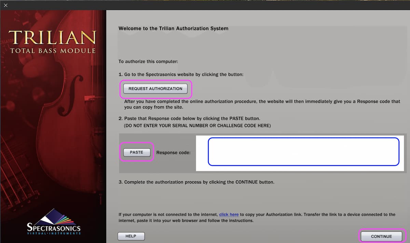Click the "To authorize this computer:" text
410x243 pixels.
coord(149,62)
